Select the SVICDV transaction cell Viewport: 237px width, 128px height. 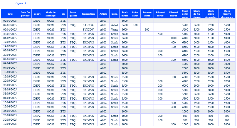pyautogui.click(x=88, y=30)
